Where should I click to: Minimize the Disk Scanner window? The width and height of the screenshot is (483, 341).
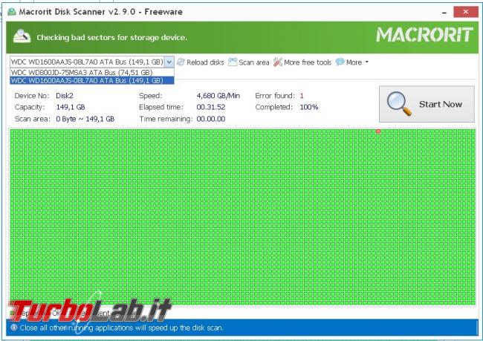(444, 13)
